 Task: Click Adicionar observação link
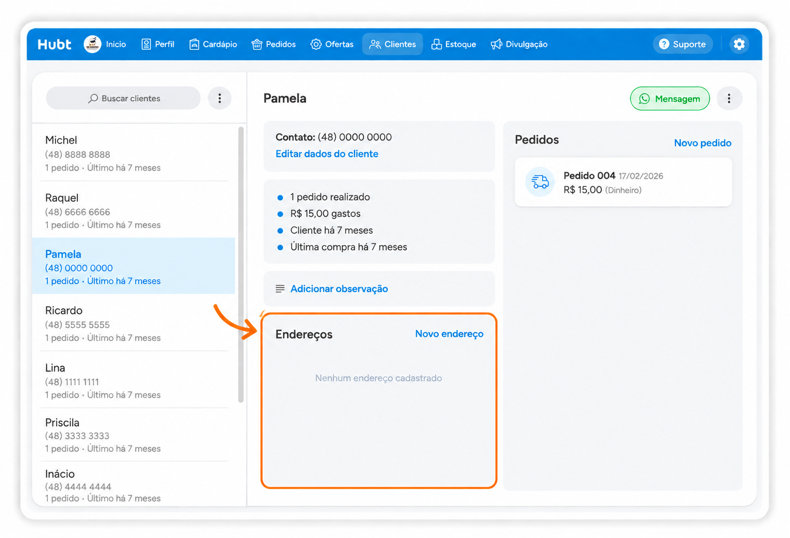339,289
